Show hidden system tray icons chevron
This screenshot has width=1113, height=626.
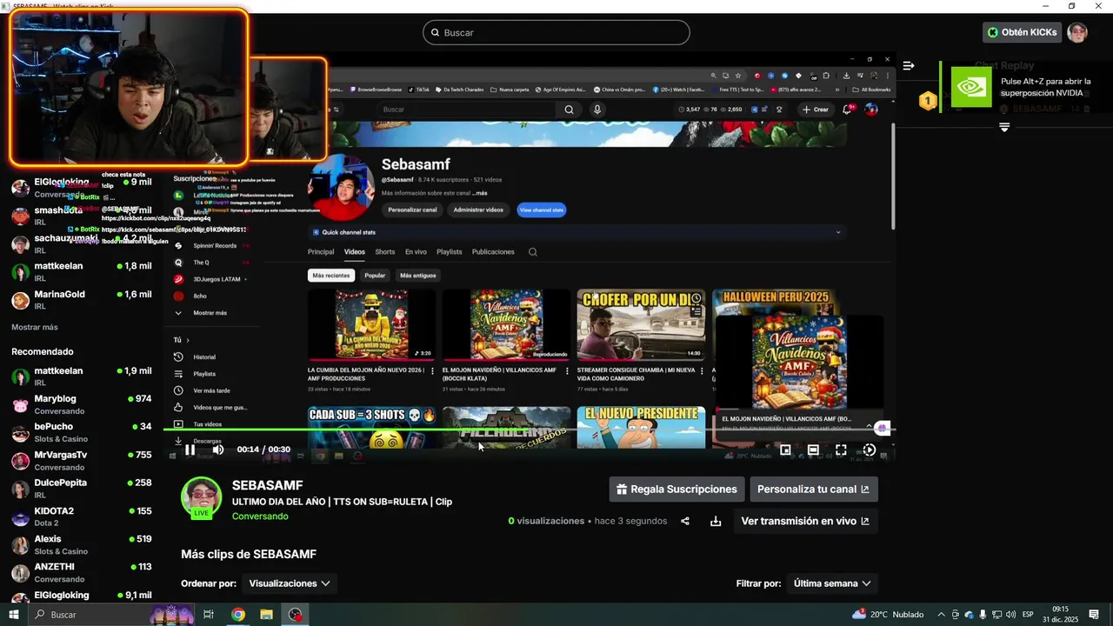941,615
